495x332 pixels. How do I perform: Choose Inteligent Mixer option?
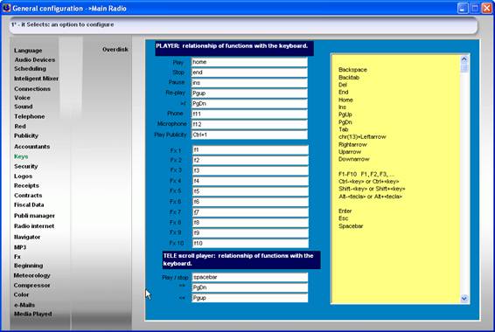click(36, 79)
